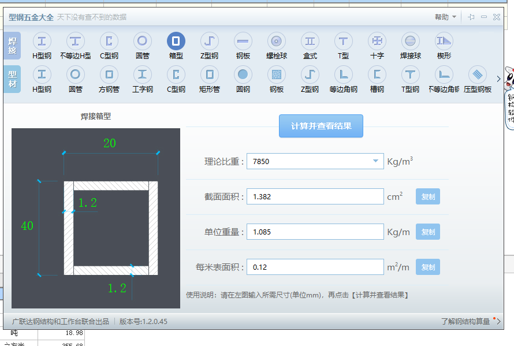The height and width of the screenshot is (346, 514).
Task: Pick the 槽钢 channel steel icon
Action: (x=377, y=75)
